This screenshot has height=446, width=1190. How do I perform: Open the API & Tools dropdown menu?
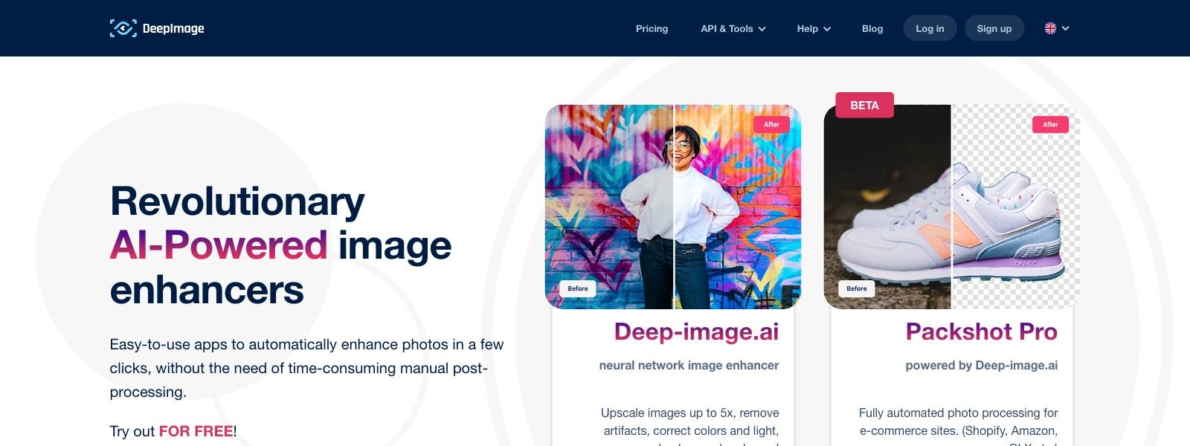click(x=733, y=28)
